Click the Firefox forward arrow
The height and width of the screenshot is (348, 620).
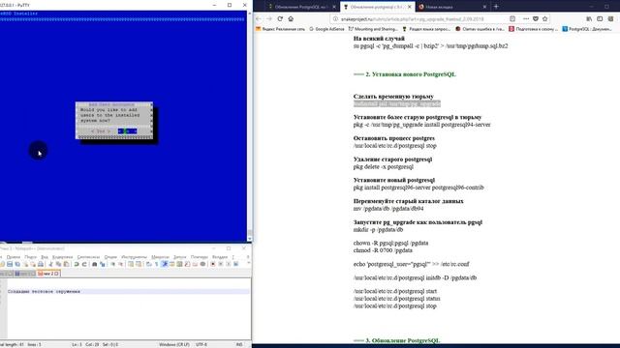pyautogui.click(x=269, y=18)
